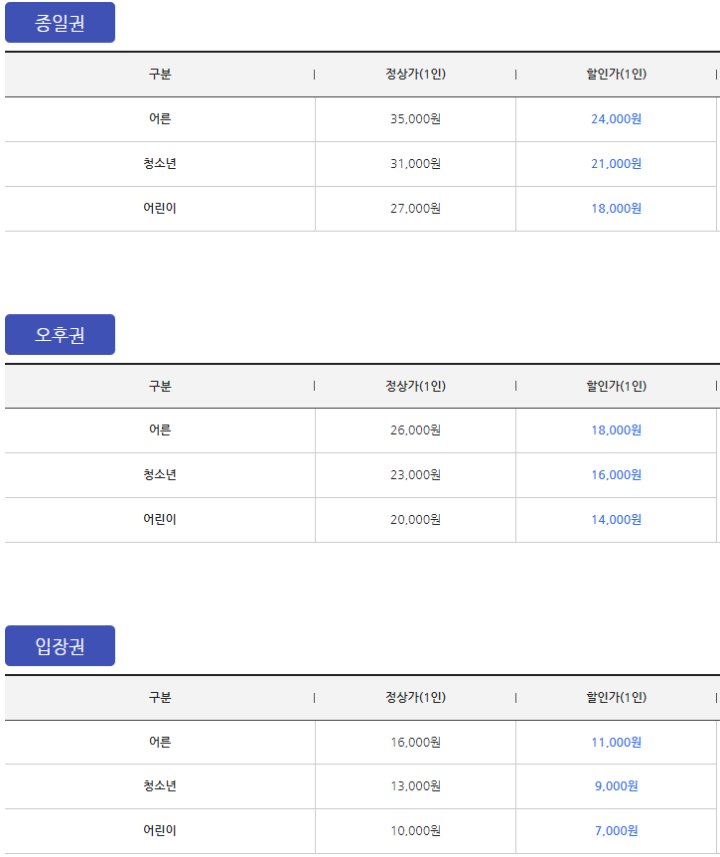Click the 13,000원 regular price
This screenshot has width=720, height=857.
[x=415, y=786]
